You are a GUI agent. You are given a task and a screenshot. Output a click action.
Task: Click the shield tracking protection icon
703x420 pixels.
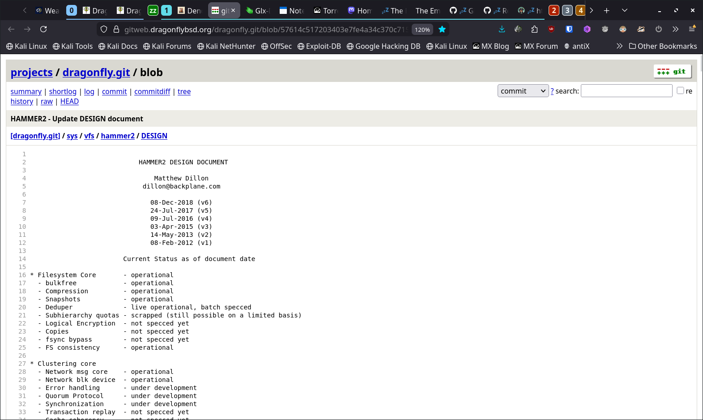(x=104, y=30)
